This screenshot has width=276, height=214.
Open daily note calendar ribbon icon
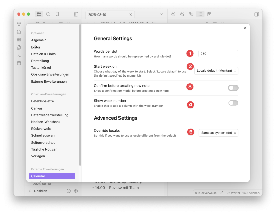click(x=19, y=63)
